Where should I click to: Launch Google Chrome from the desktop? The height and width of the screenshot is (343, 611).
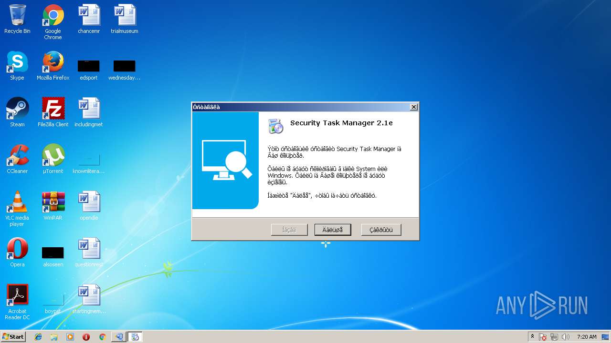click(x=53, y=22)
